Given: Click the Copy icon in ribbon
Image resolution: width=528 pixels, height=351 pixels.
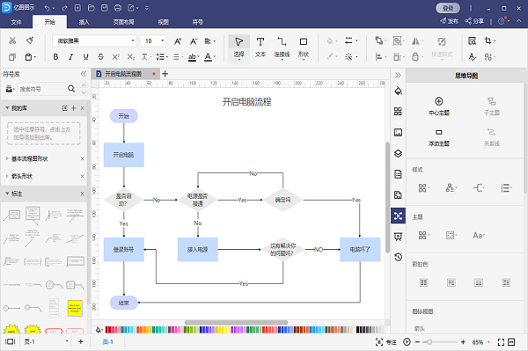Looking at the screenshot, I should [x=12, y=57].
